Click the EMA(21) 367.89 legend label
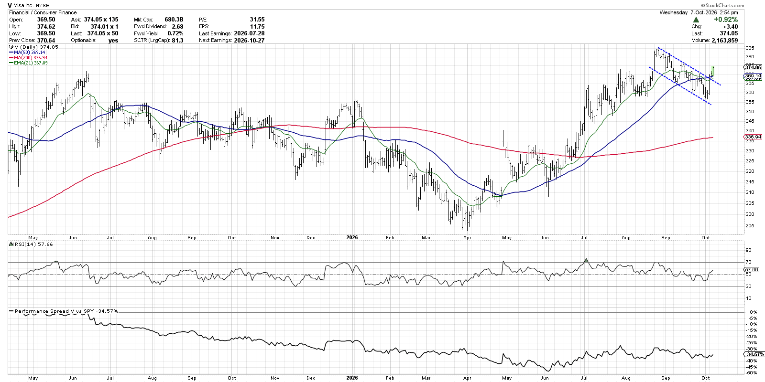This screenshot has height=382, width=765. (x=31, y=63)
